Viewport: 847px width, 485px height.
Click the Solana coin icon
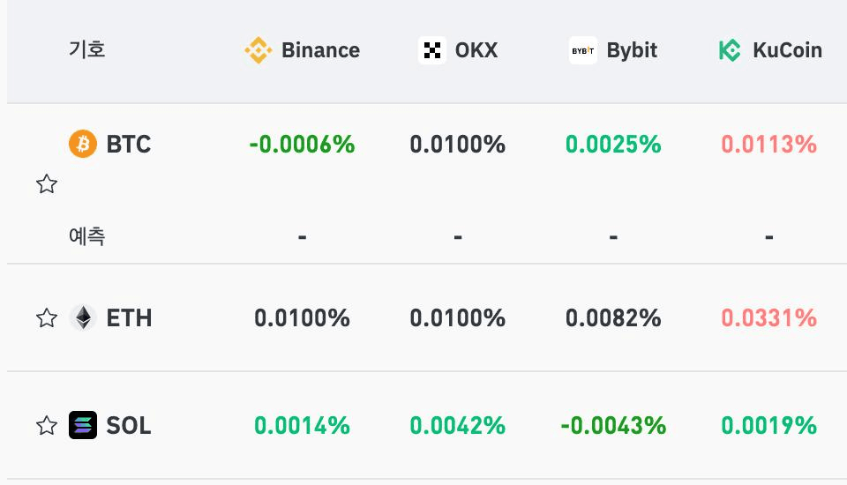83,425
